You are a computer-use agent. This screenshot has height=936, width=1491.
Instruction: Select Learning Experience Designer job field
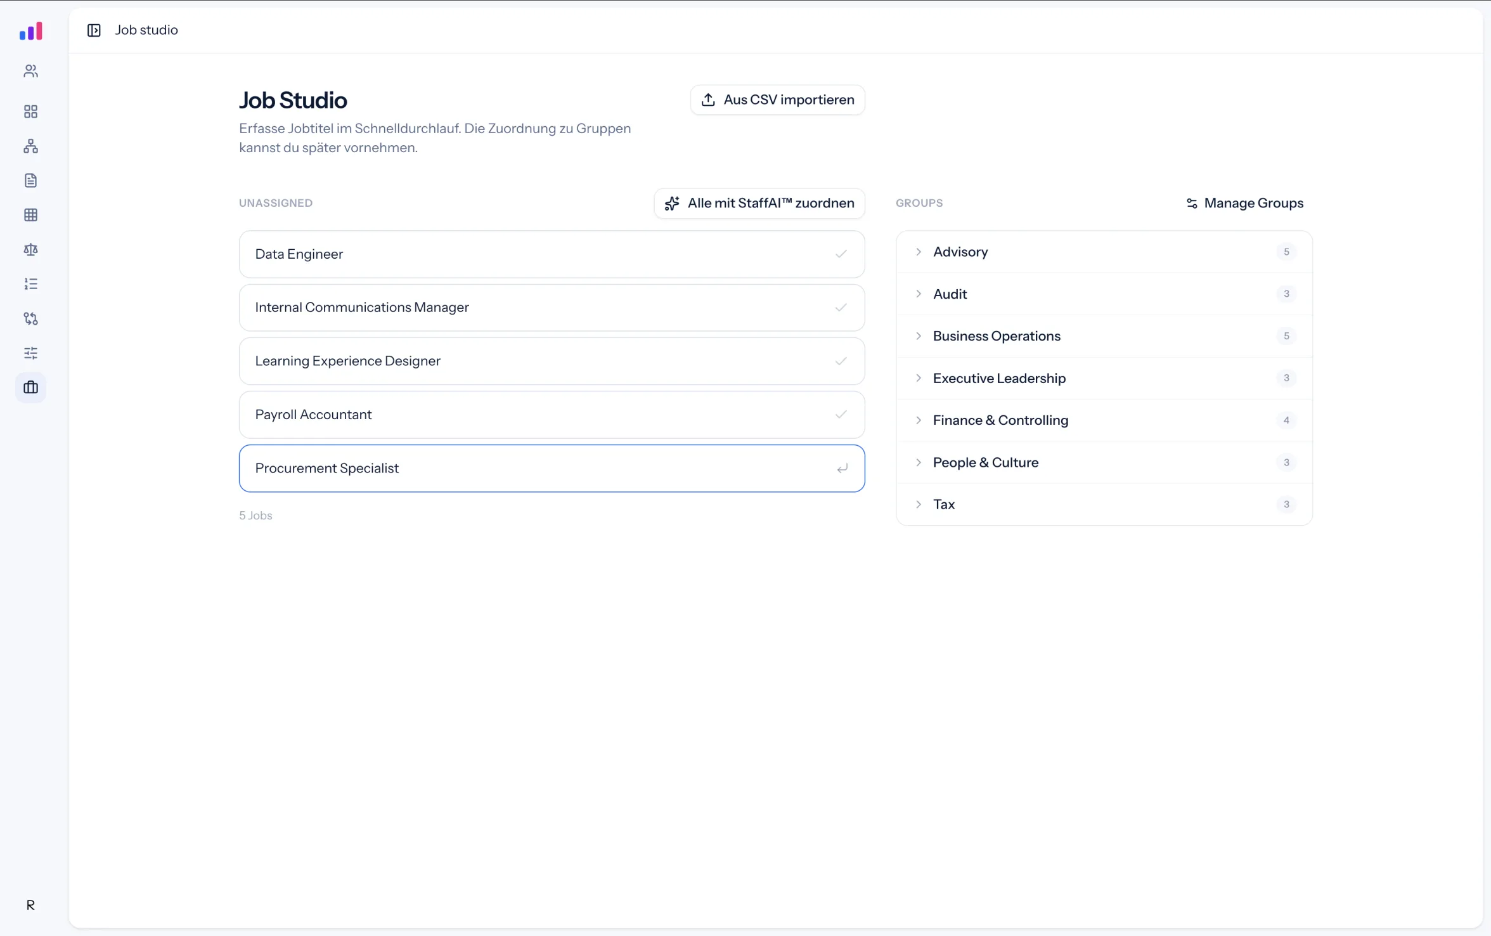[552, 361]
